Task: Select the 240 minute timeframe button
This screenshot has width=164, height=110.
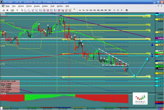Action: click(106, 10)
